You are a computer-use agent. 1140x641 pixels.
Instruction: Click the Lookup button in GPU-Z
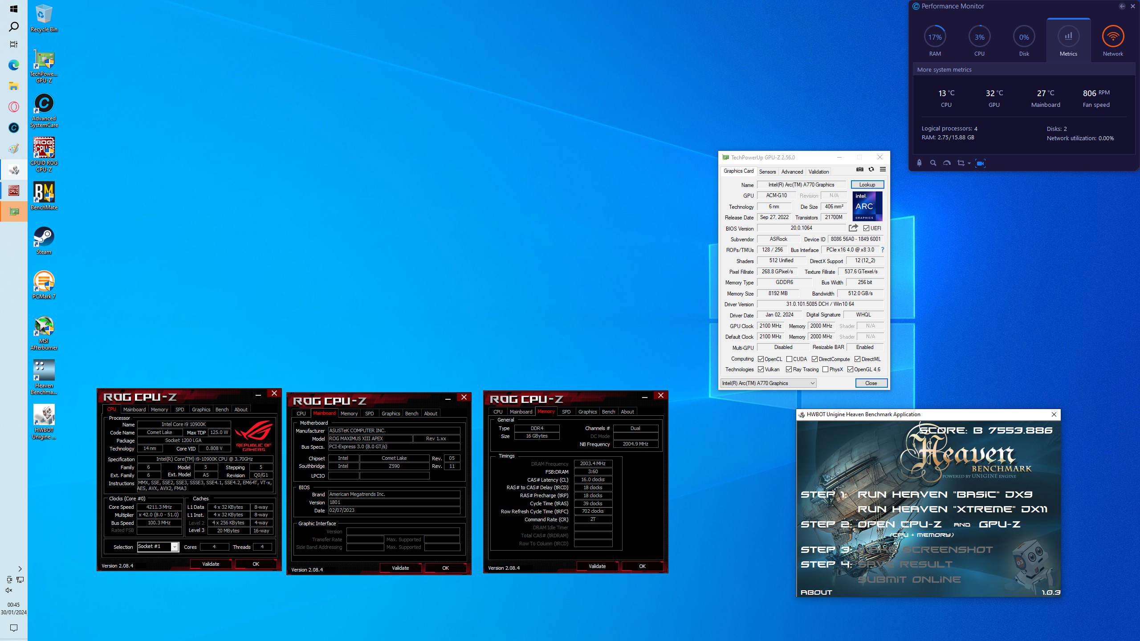867,185
